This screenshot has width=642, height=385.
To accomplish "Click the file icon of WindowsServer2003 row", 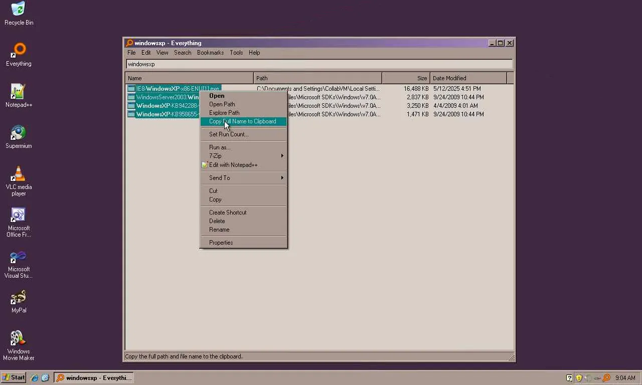I will pyautogui.click(x=131, y=97).
